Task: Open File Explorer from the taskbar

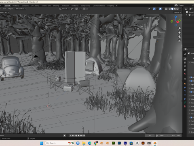Action: [84, 143]
